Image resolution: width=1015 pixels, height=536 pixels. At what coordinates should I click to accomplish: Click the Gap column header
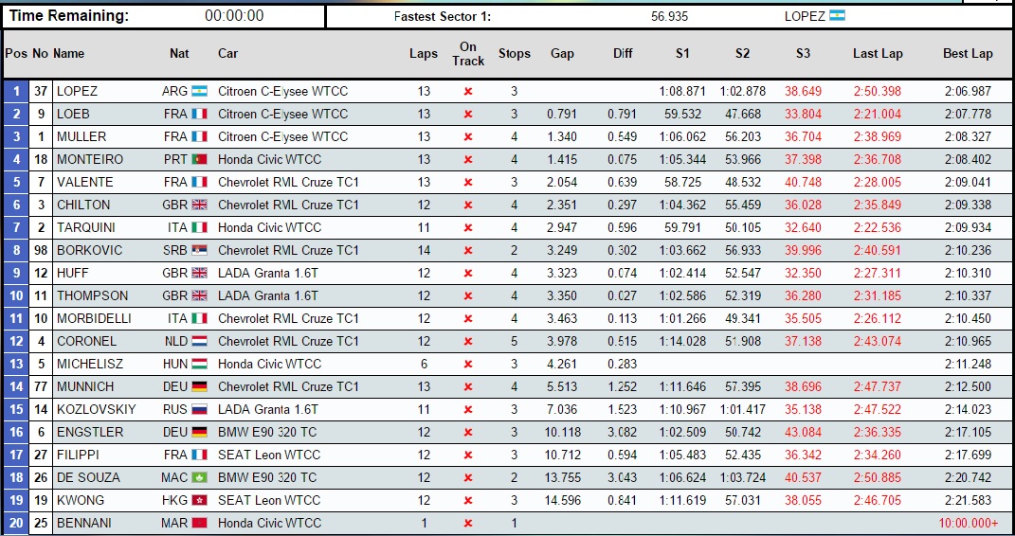(x=562, y=54)
